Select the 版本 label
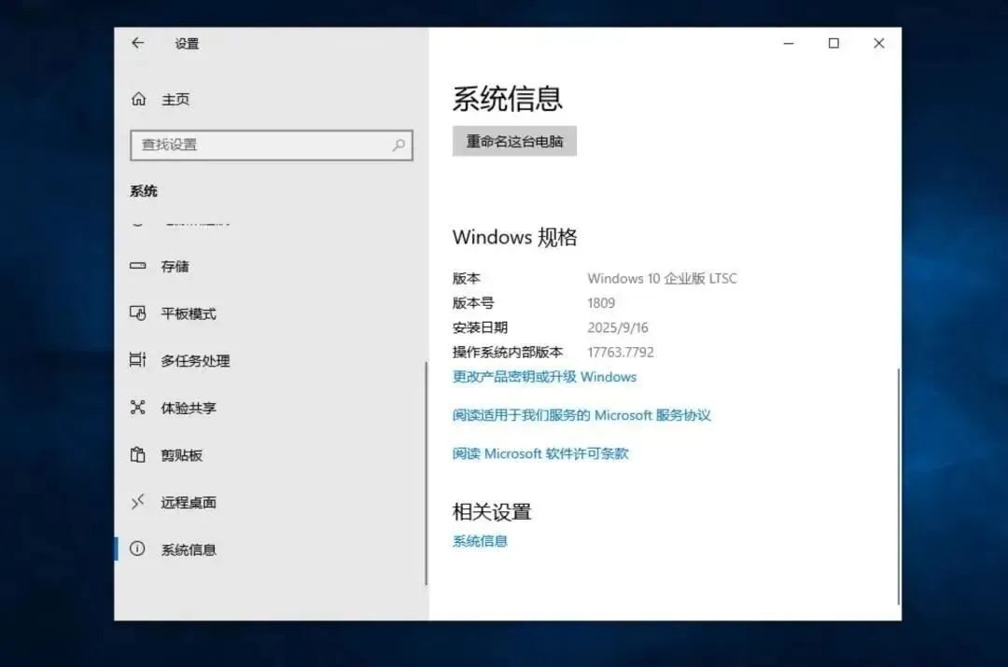This screenshot has width=1008, height=667. (x=466, y=278)
